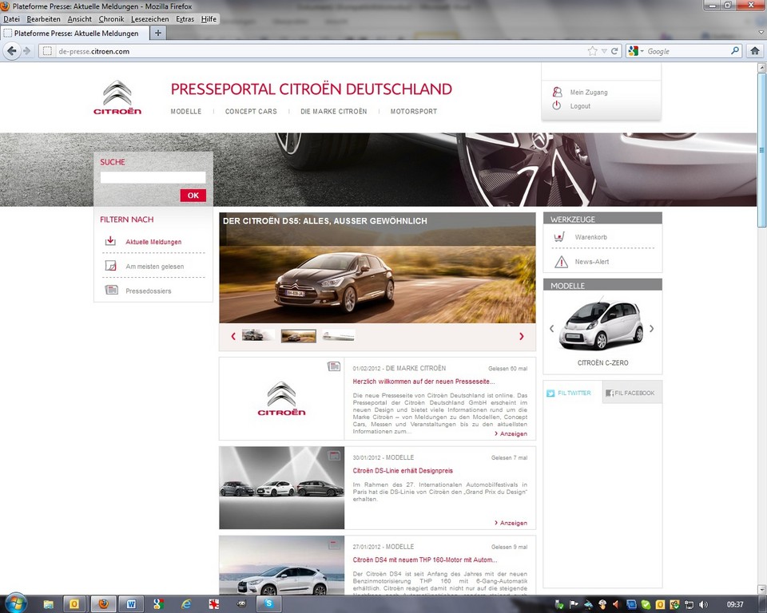Open article Citroën DS4 mit neuem THP 160-Motor
767x613 pixels.
(x=424, y=560)
